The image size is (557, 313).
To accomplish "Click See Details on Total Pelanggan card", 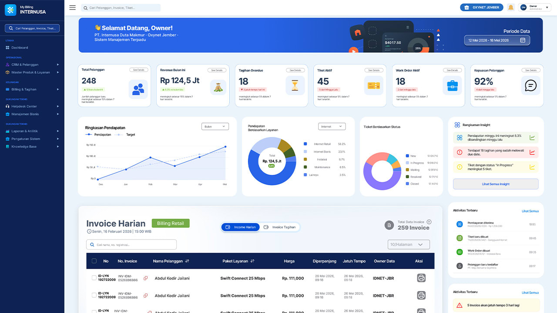I will click(x=138, y=70).
